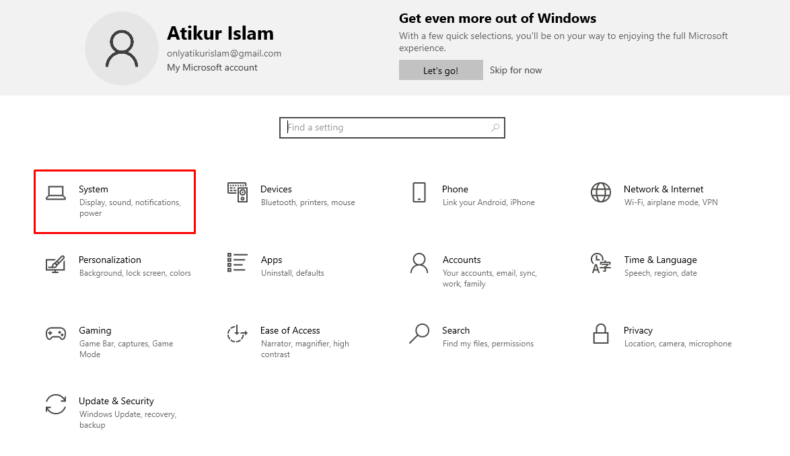Open My Microsoft account link
The image size is (790, 456).
(212, 67)
